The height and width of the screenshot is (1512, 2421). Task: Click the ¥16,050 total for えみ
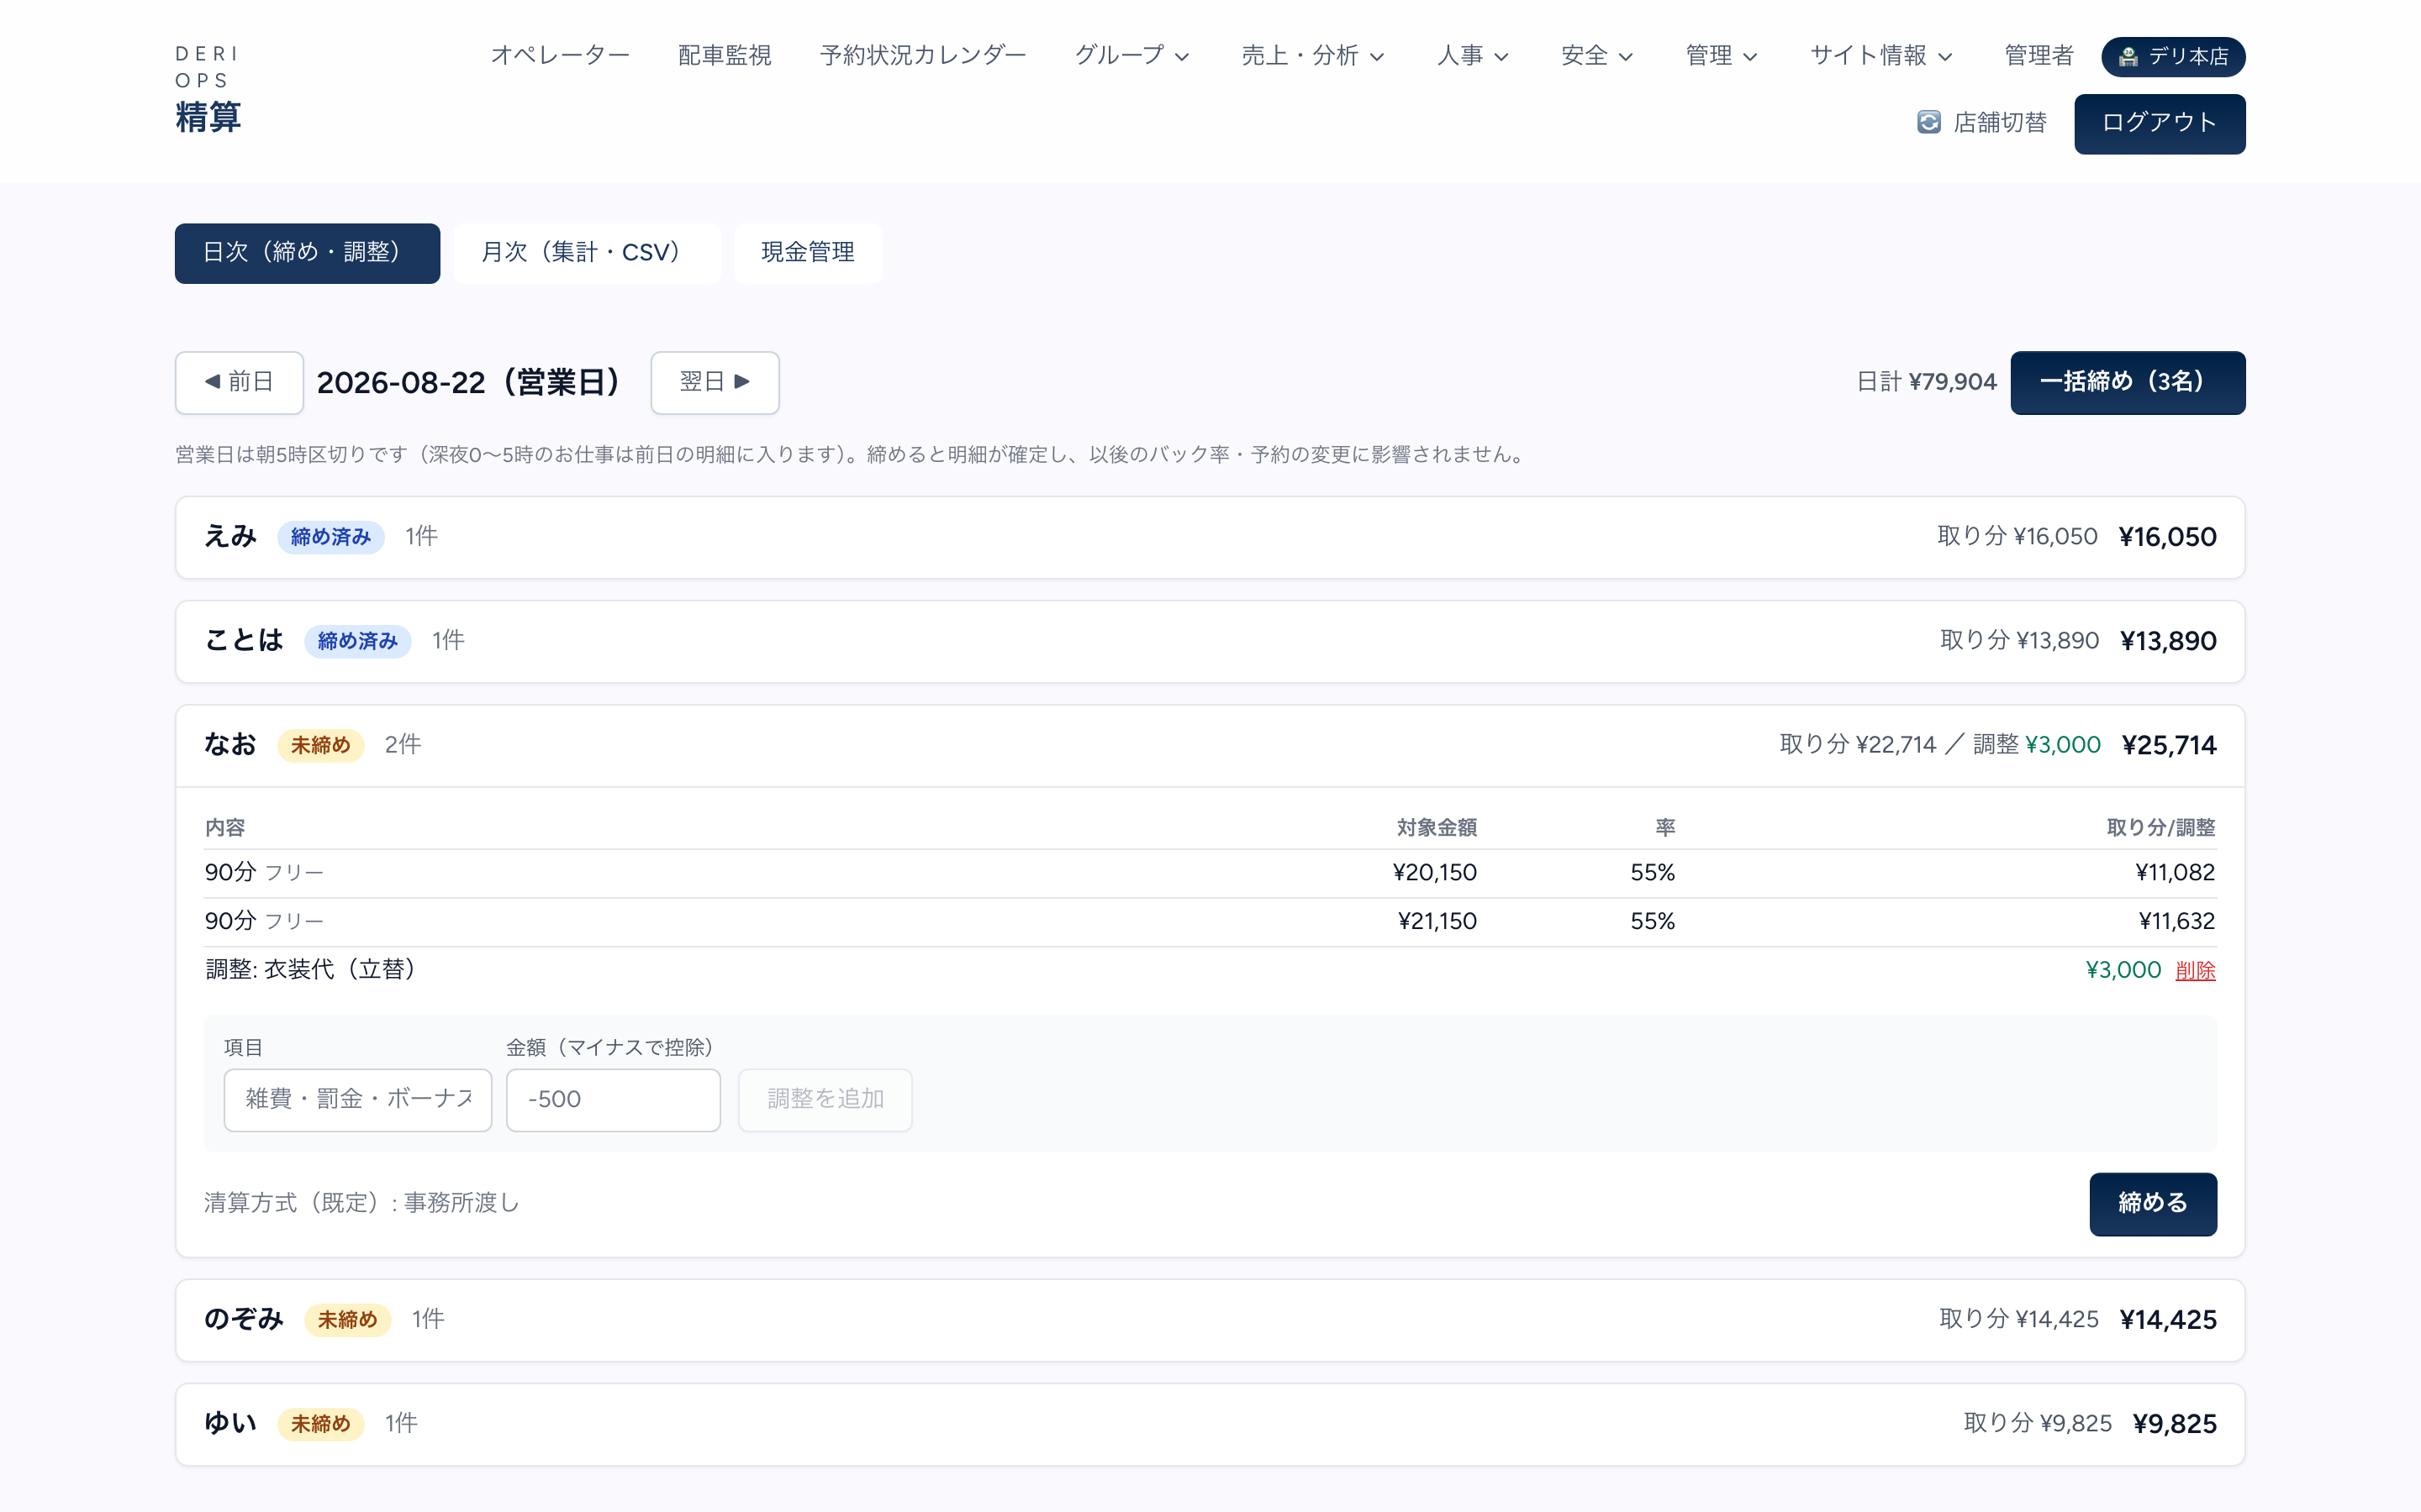coord(2167,538)
